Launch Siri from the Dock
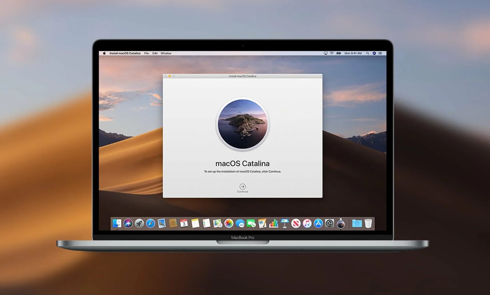 click(x=128, y=223)
